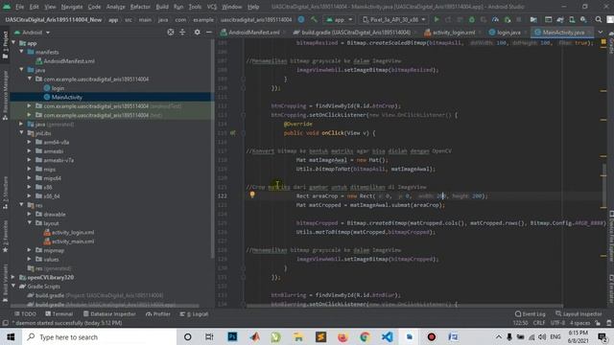Expand the openCVLibrary320 module
This screenshot has height=345, width=614.
click(14, 277)
